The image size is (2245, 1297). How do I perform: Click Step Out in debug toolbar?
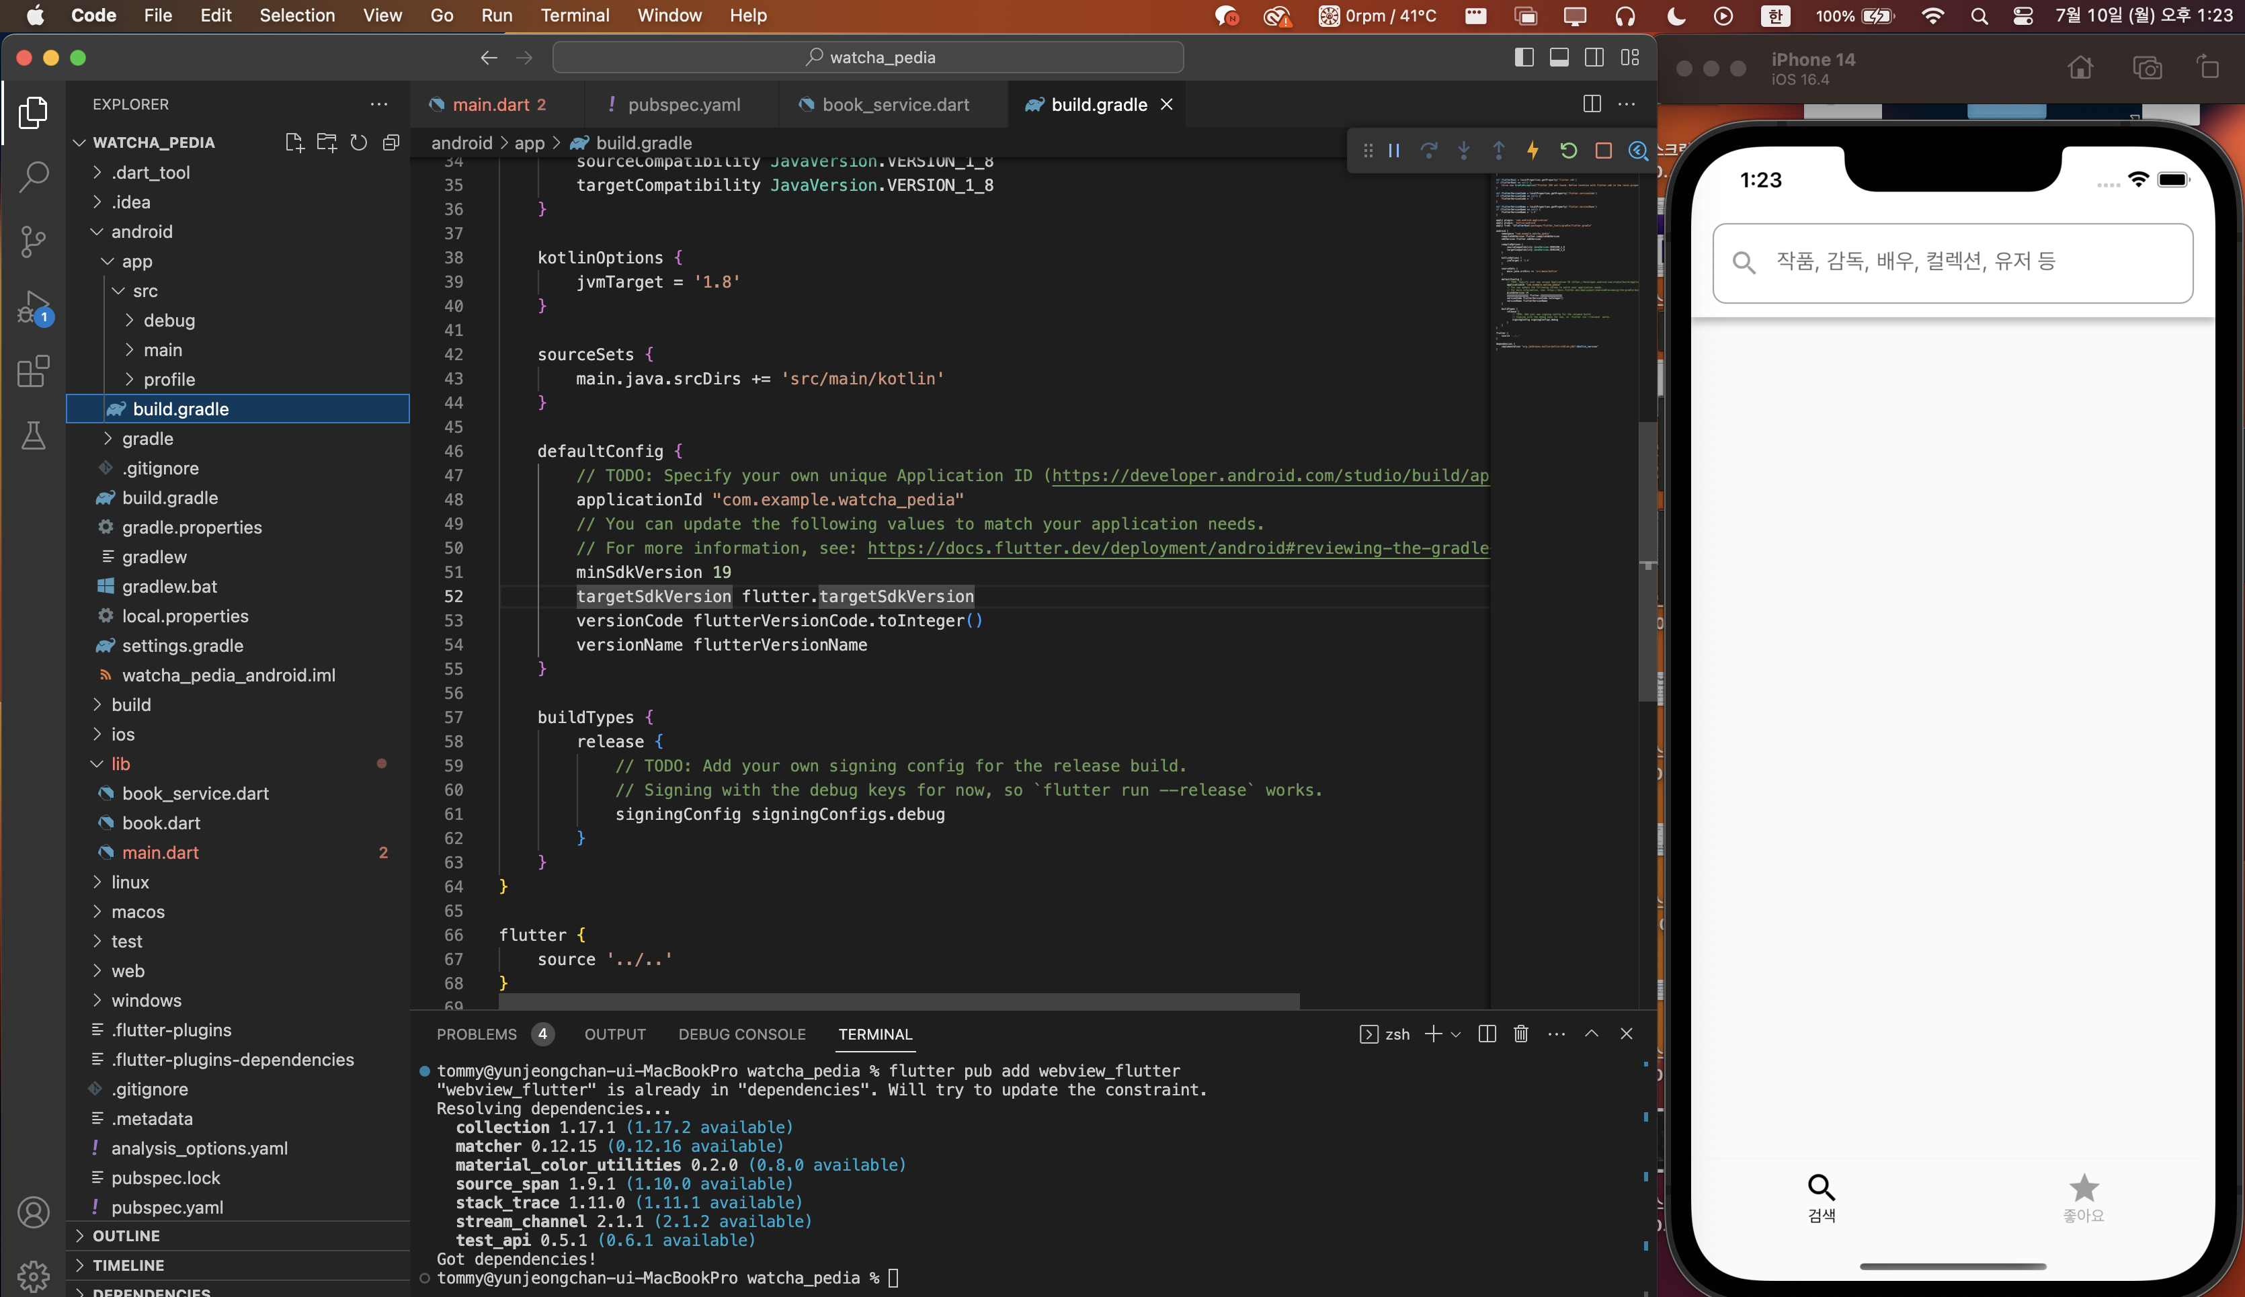(x=1498, y=151)
